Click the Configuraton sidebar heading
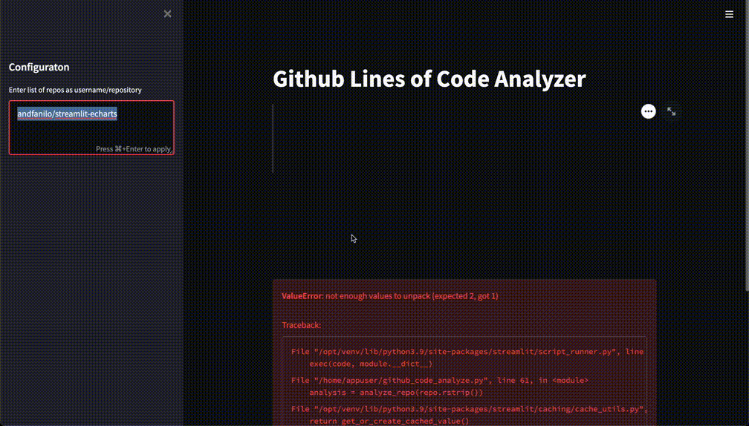The image size is (749, 426). pyautogui.click(x=39, y=68)
